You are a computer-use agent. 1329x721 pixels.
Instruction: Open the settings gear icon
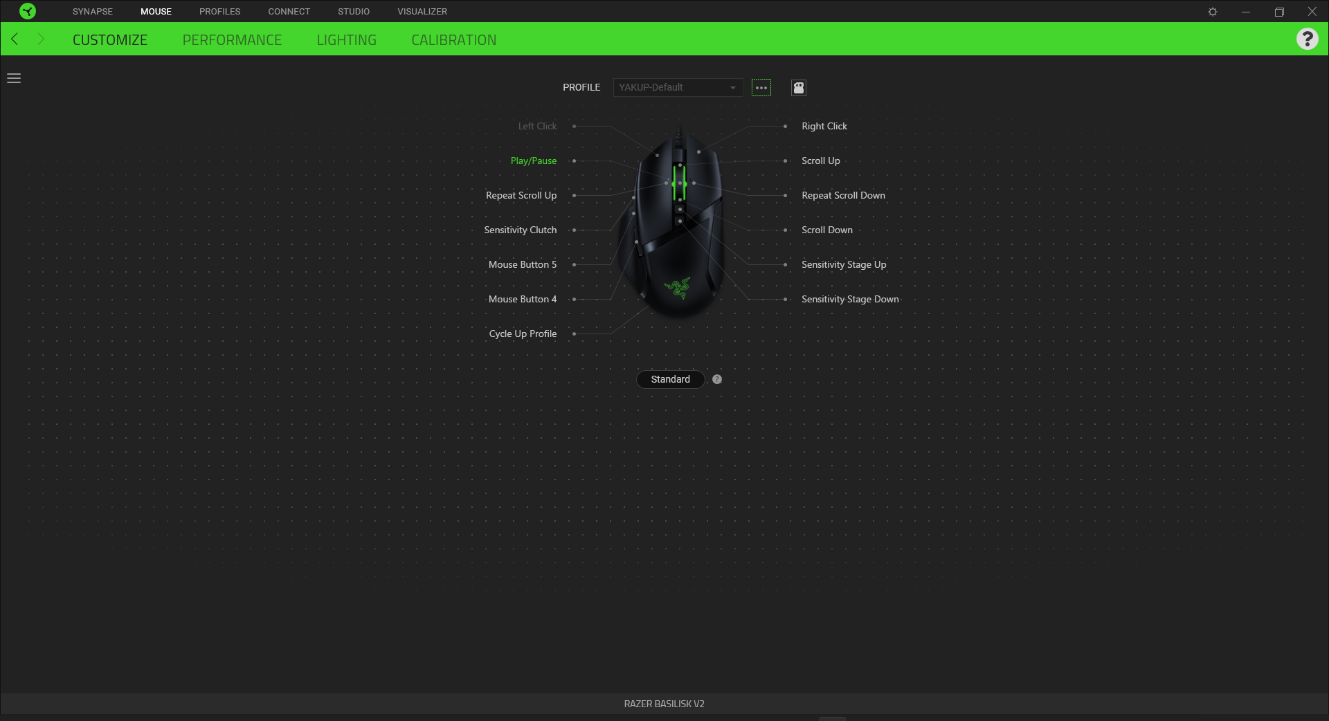[1213, 12]
